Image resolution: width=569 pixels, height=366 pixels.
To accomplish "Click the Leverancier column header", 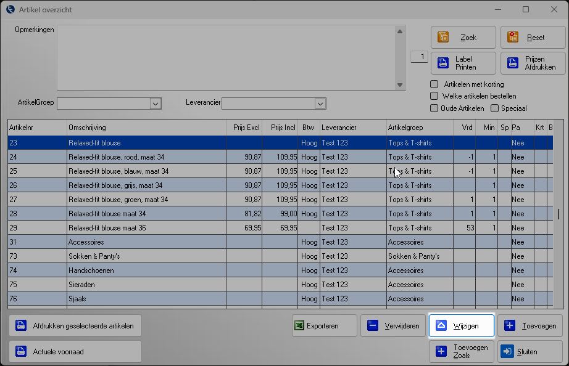I will click(x=354, y=128).
